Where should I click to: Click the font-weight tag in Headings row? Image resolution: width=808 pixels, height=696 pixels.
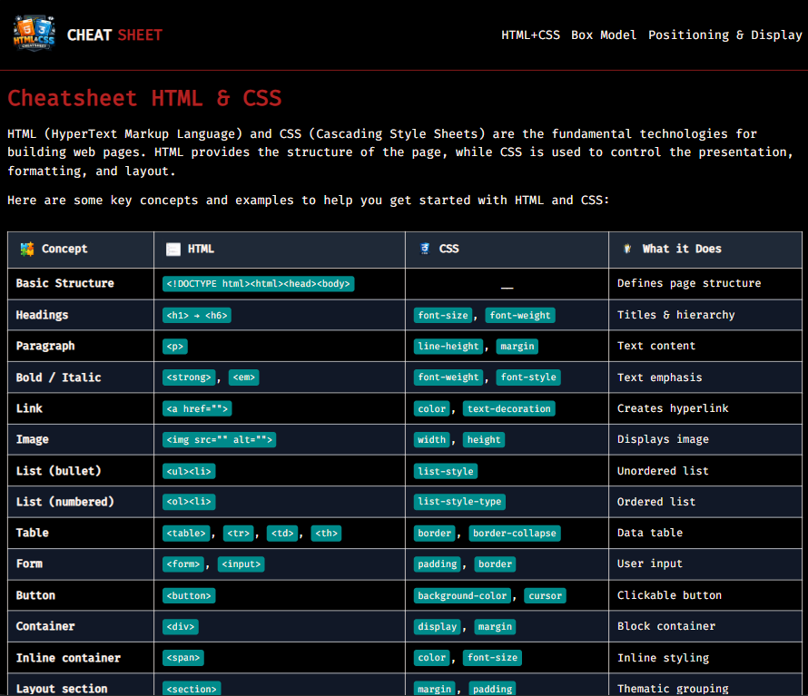[520, 315]
